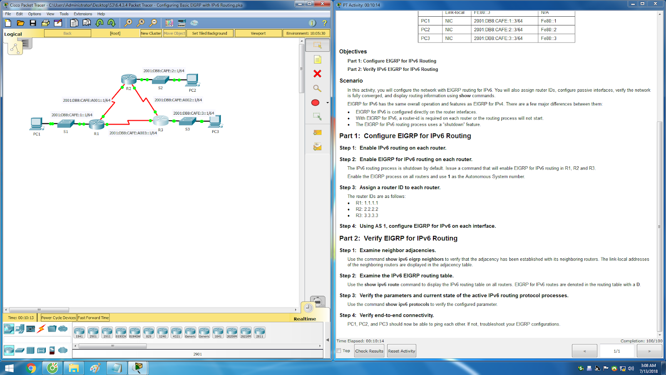666x375 pixels.
Task: Add a Simple PDU envelope
Action: [317, 132]
